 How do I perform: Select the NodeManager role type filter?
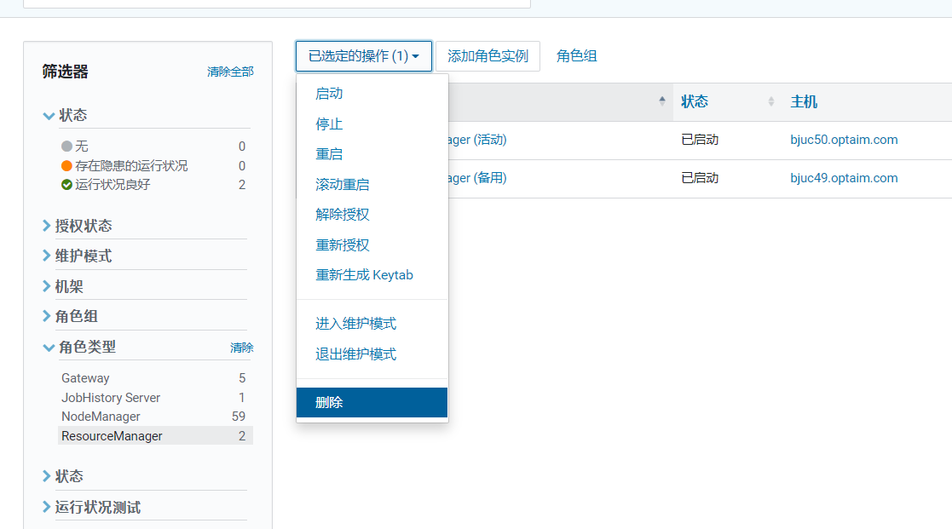coord(155,417)
